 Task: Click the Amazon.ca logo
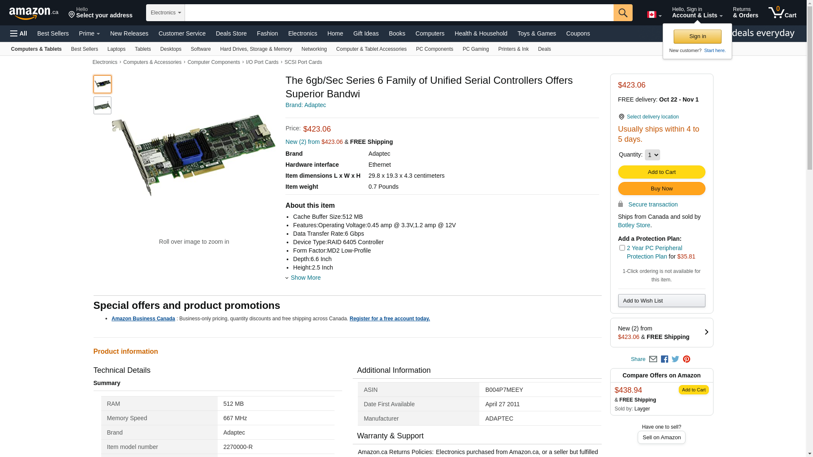coord(33,13)
